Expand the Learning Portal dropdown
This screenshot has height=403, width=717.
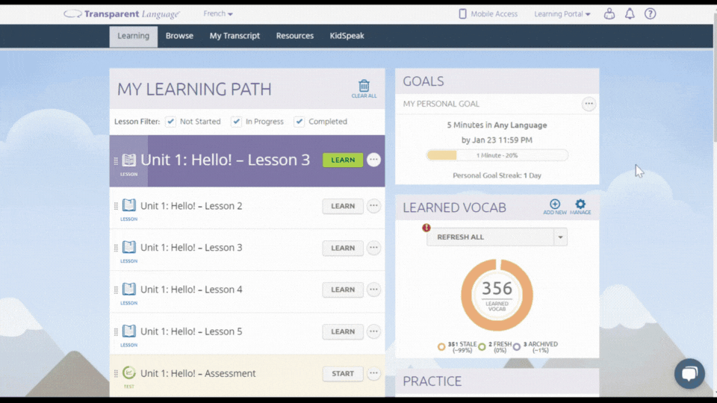(x=562, y=14)
